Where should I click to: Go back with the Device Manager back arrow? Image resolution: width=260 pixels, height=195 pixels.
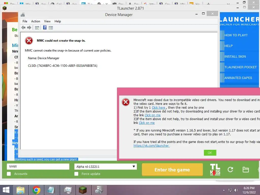click(x=23, y=27)
